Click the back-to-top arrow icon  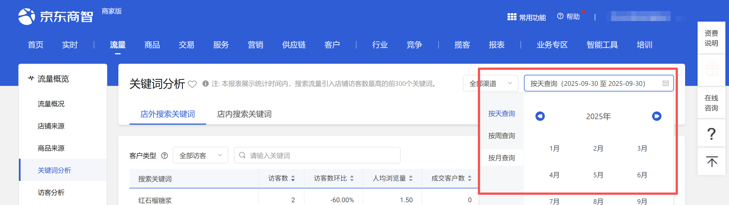712,161
